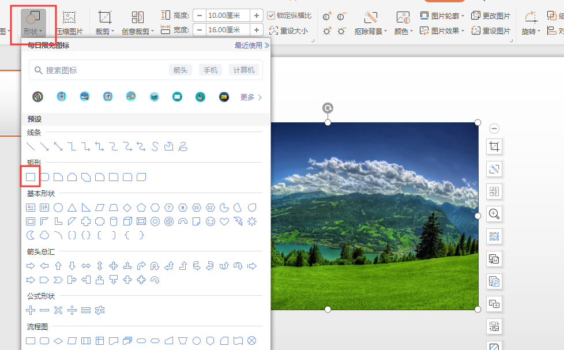
Task: Click the increase contrast icon
Action: 327,16
